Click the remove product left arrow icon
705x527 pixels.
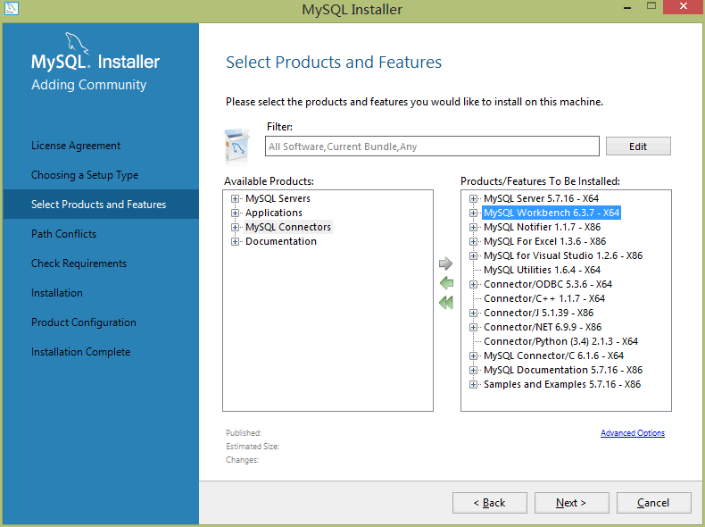tap(446, 283)
